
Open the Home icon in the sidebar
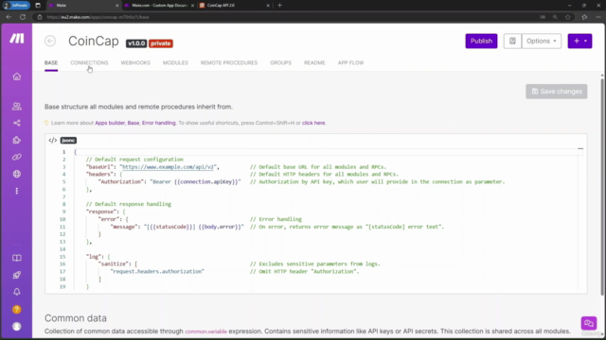point(17,76)
